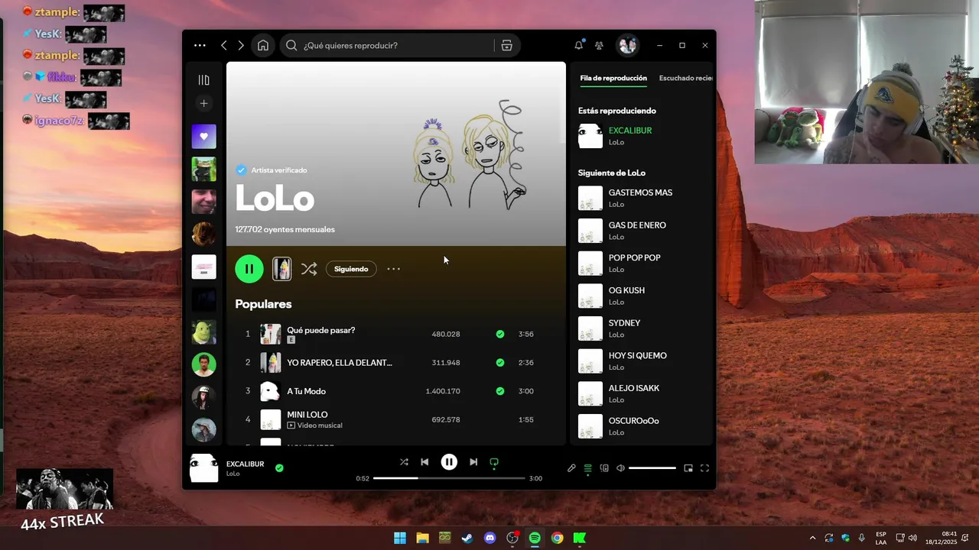Enter full screen player view
Viewport: 979px width, 550px height.
pos(704,468)
